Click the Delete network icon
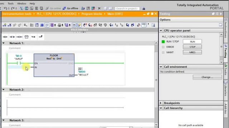 tap(10, 25)
